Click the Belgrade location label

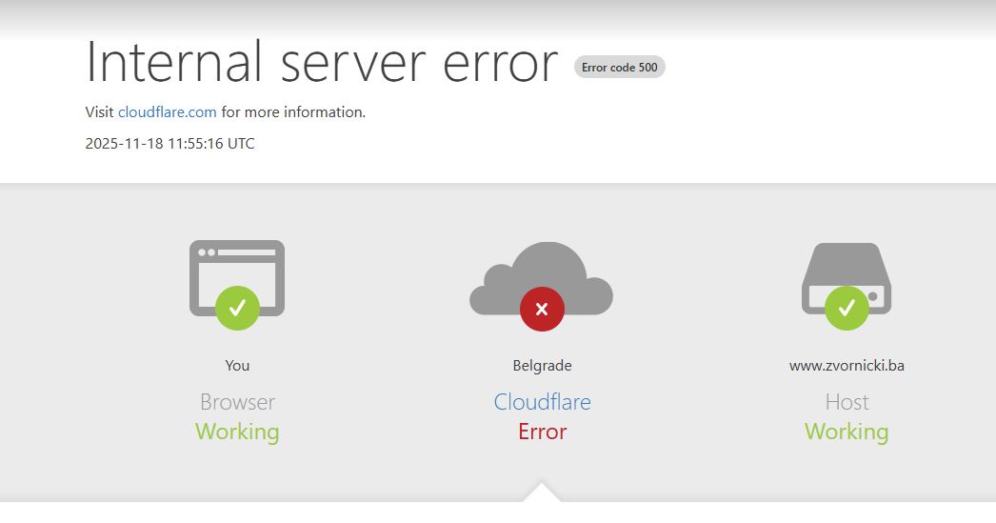542,366
